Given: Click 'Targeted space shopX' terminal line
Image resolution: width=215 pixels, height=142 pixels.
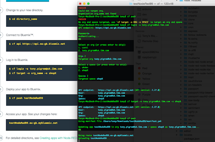Looking at the screenshot, I should (91, 79).
